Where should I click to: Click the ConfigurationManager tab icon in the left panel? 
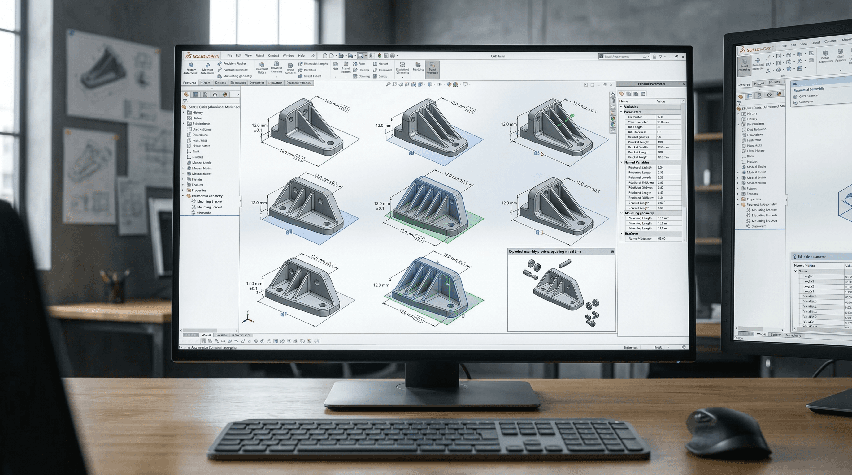tap(206, 95)
